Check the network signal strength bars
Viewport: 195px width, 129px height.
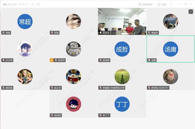click(32, 5)
